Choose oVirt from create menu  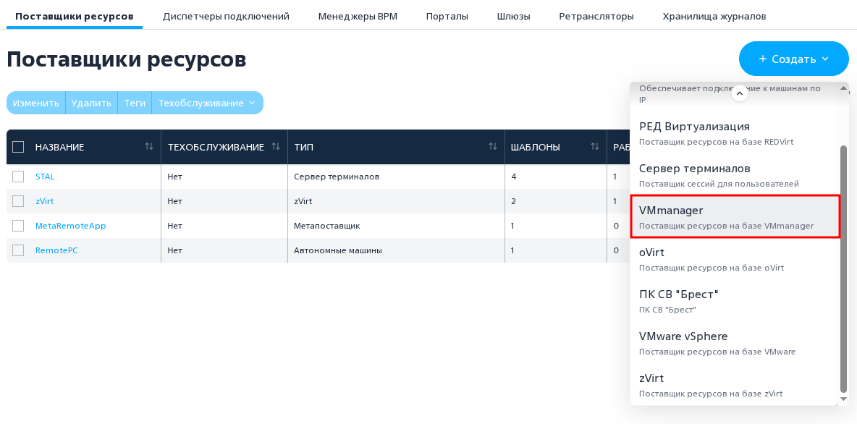tap(734, 259)
